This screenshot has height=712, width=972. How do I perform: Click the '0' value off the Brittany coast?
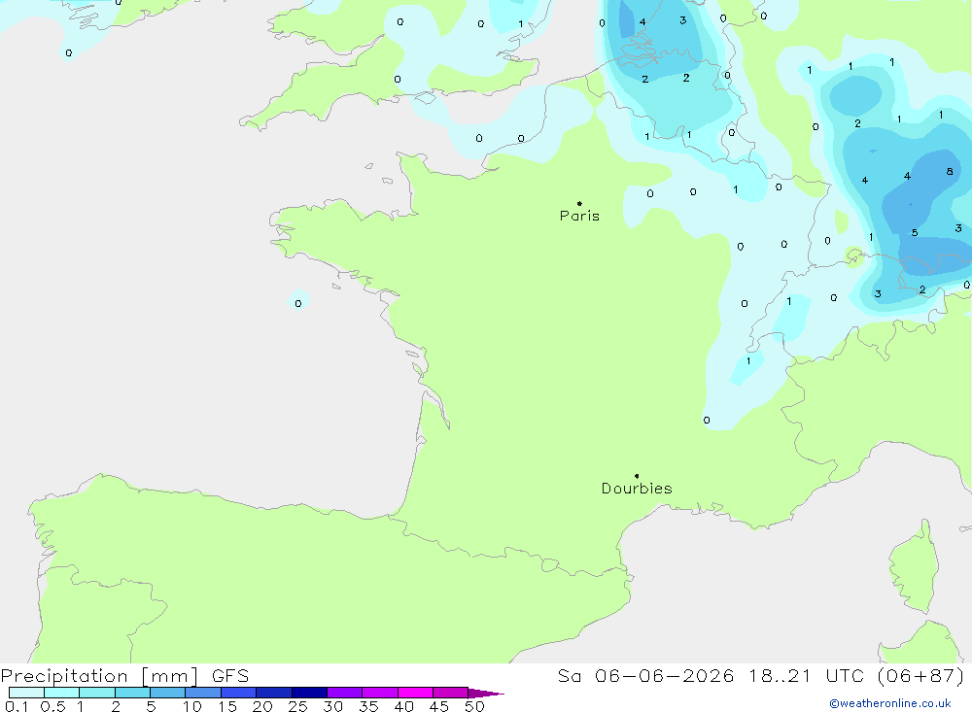298,304
